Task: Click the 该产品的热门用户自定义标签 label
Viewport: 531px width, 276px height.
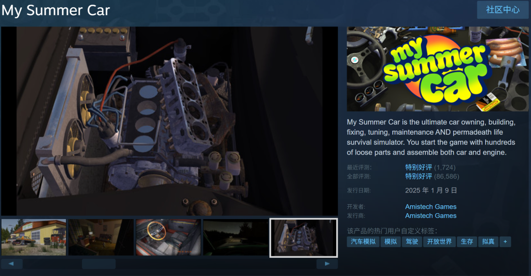Action: point(392,231)
